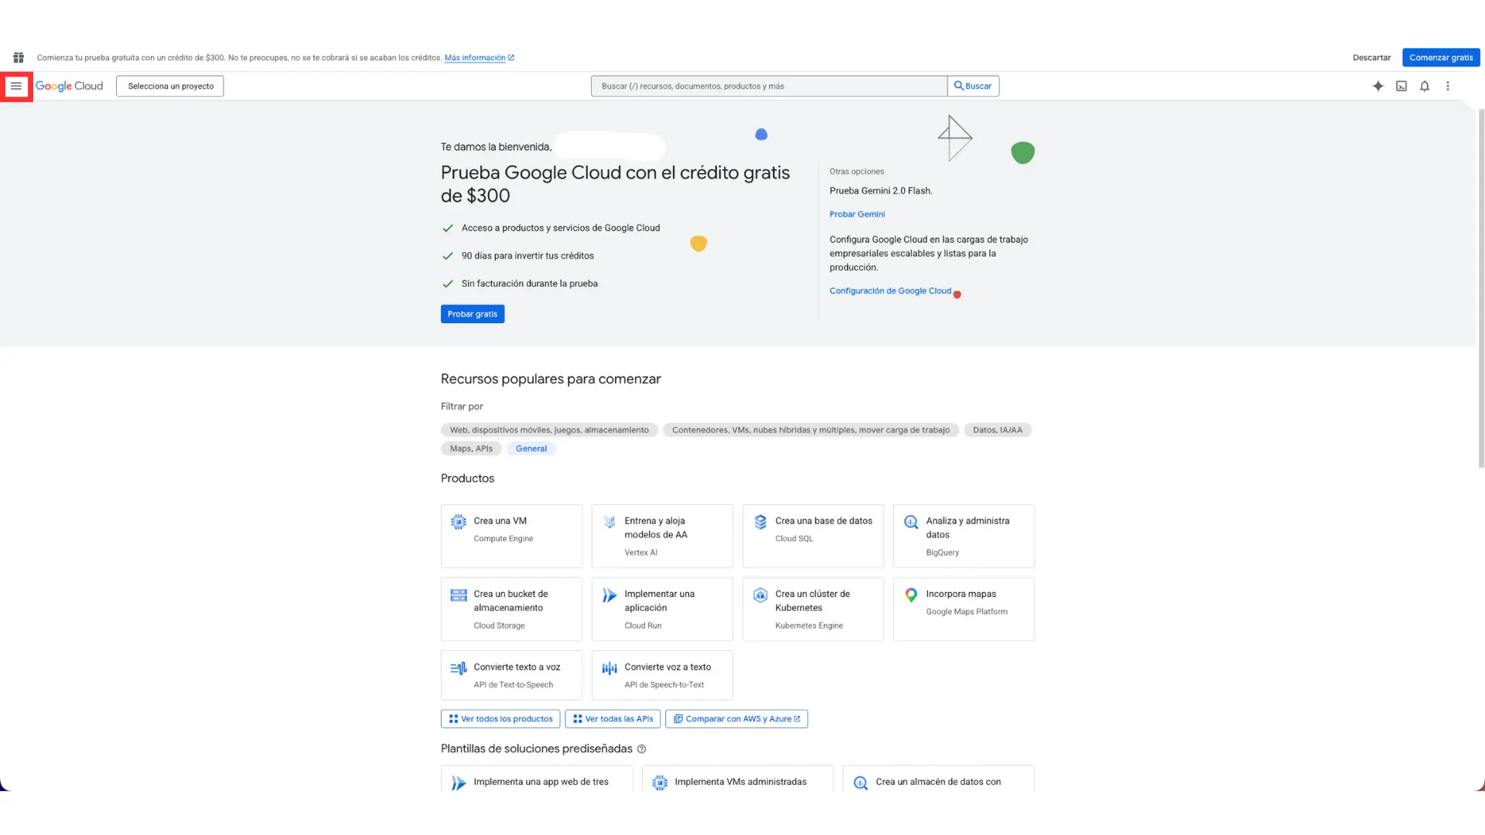
Task: Open the Selecciona un proyecto picker
Action: click(170, 86)
